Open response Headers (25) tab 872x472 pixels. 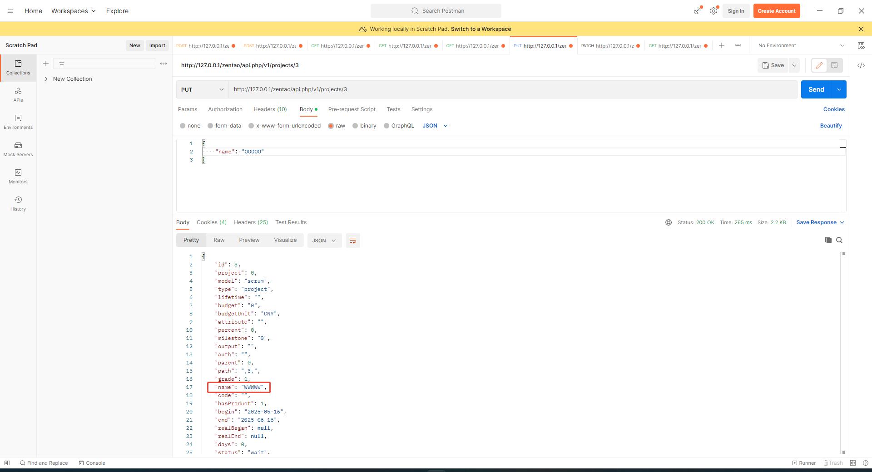[x=251, y=222]
